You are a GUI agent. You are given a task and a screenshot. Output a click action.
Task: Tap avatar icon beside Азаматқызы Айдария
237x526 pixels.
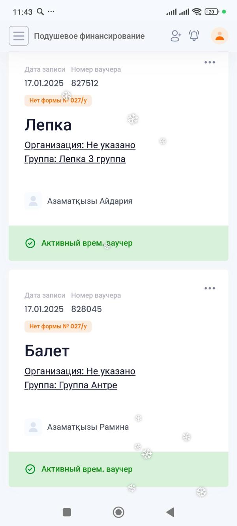(33, 201)
